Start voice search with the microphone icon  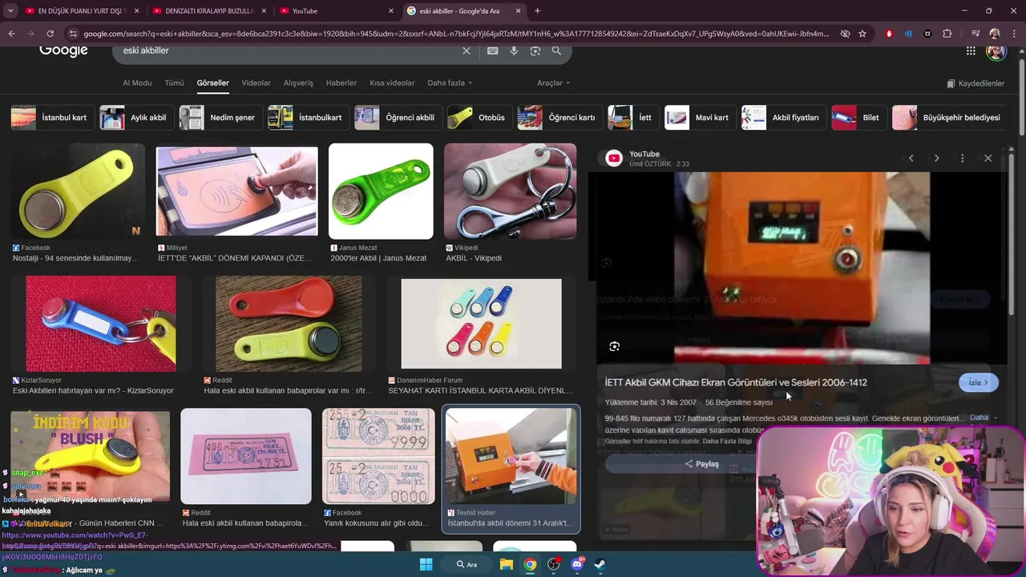tap(514, 50)
